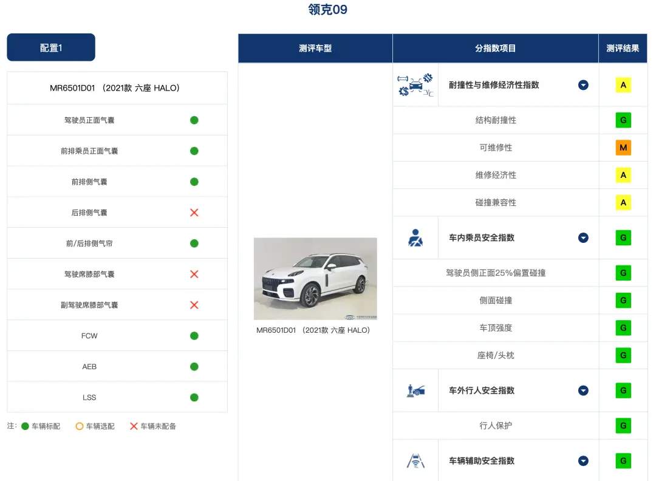Click the pedestrian safety index icon
The width and height of the screenshot is (656, 481).
pos(416,391)
